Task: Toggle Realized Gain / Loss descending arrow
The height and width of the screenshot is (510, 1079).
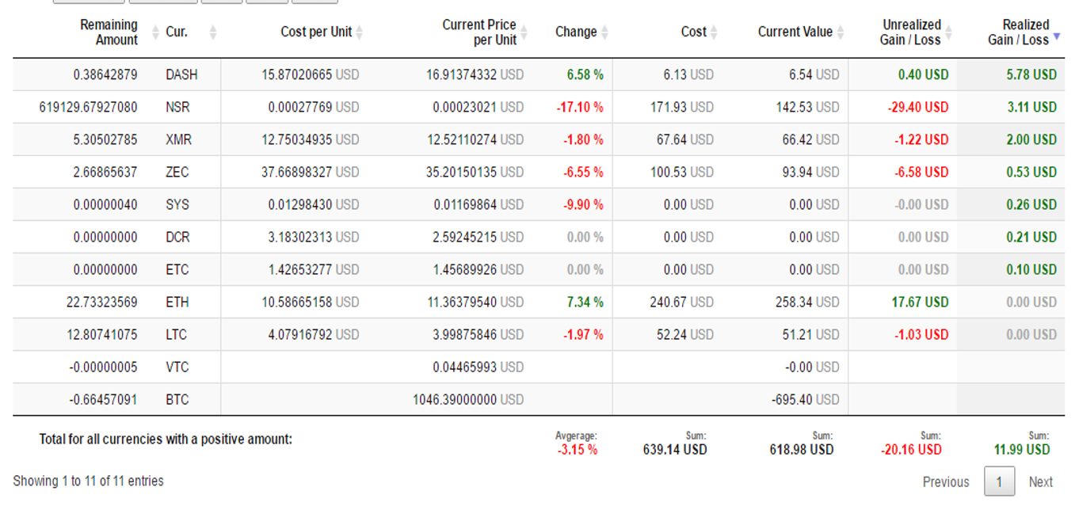Action: click(1056, 36)
